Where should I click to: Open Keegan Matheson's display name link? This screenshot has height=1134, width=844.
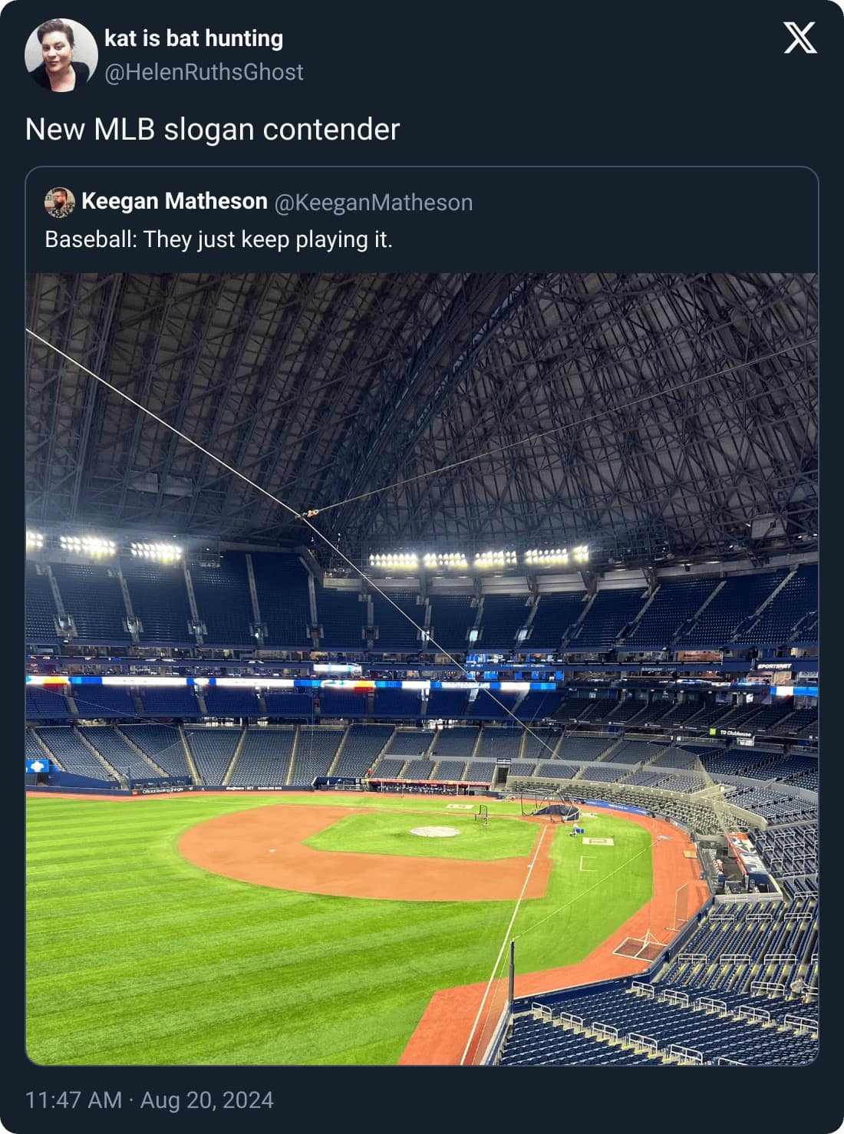(174, 201)
